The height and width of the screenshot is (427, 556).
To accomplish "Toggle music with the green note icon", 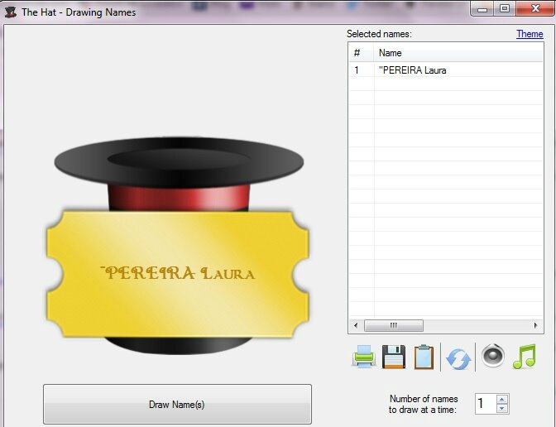I will click(x=525, y=357).
